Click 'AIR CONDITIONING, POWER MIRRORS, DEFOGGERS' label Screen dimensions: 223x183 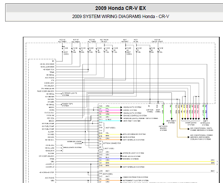coord(202,137)
